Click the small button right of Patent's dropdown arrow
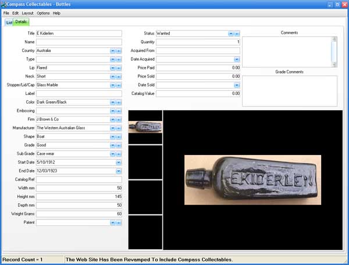349x265 pixels. [x=119, y=222]
